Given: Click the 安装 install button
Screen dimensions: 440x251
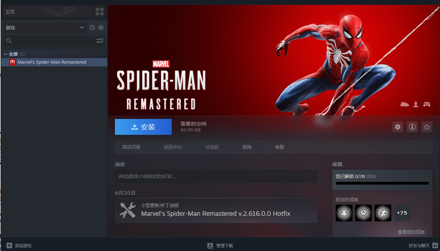Looking at the screenshot, I should (143, 127).
